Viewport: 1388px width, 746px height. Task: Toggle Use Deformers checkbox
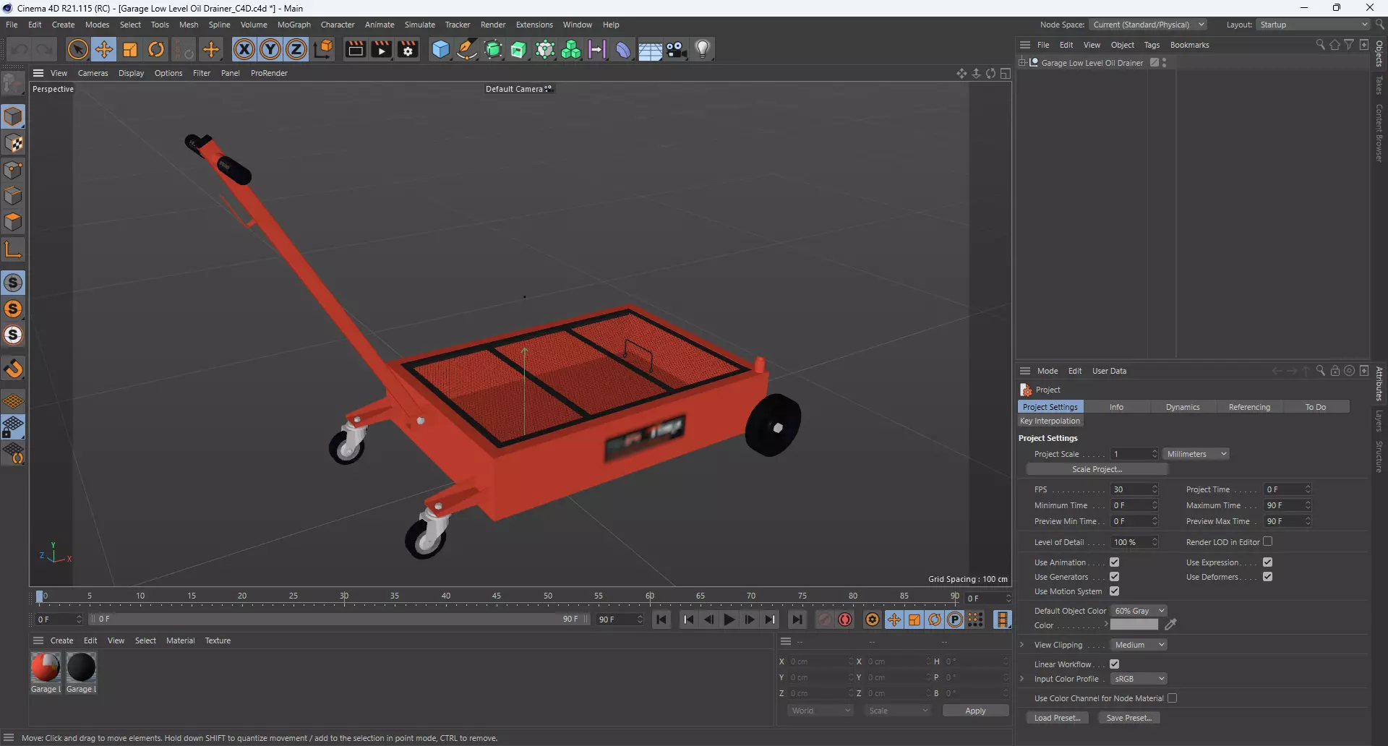tap(1267, 577)
